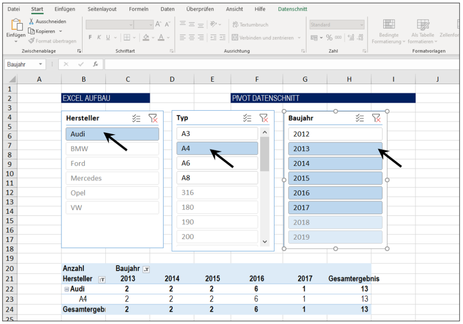Toggle 2015 in Baujahr slicer

pyautogui.click(x=335, y=178)
